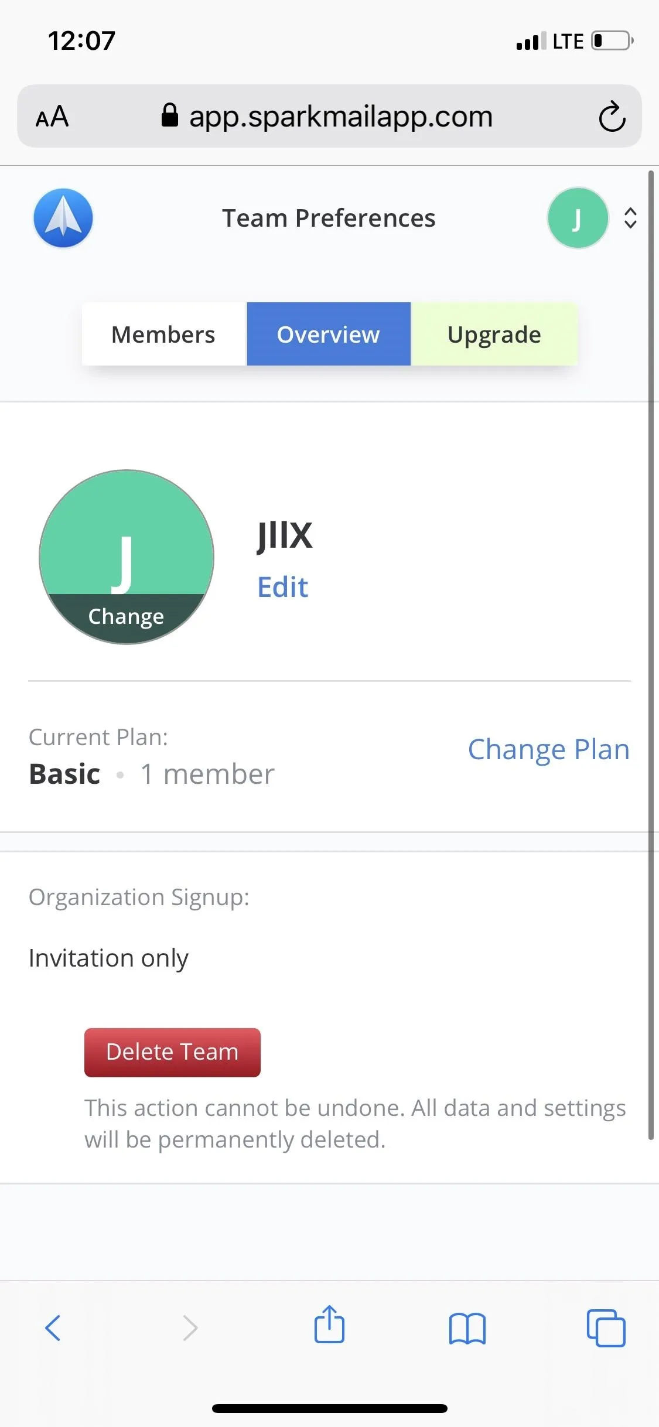Open the J account avatar menu

pos(578,218)
